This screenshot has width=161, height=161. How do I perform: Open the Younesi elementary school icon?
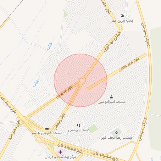(x=79, y=125)
